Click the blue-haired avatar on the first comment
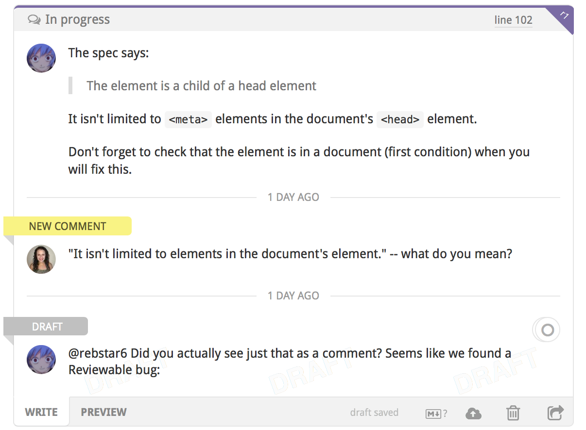 coord(41,58)
